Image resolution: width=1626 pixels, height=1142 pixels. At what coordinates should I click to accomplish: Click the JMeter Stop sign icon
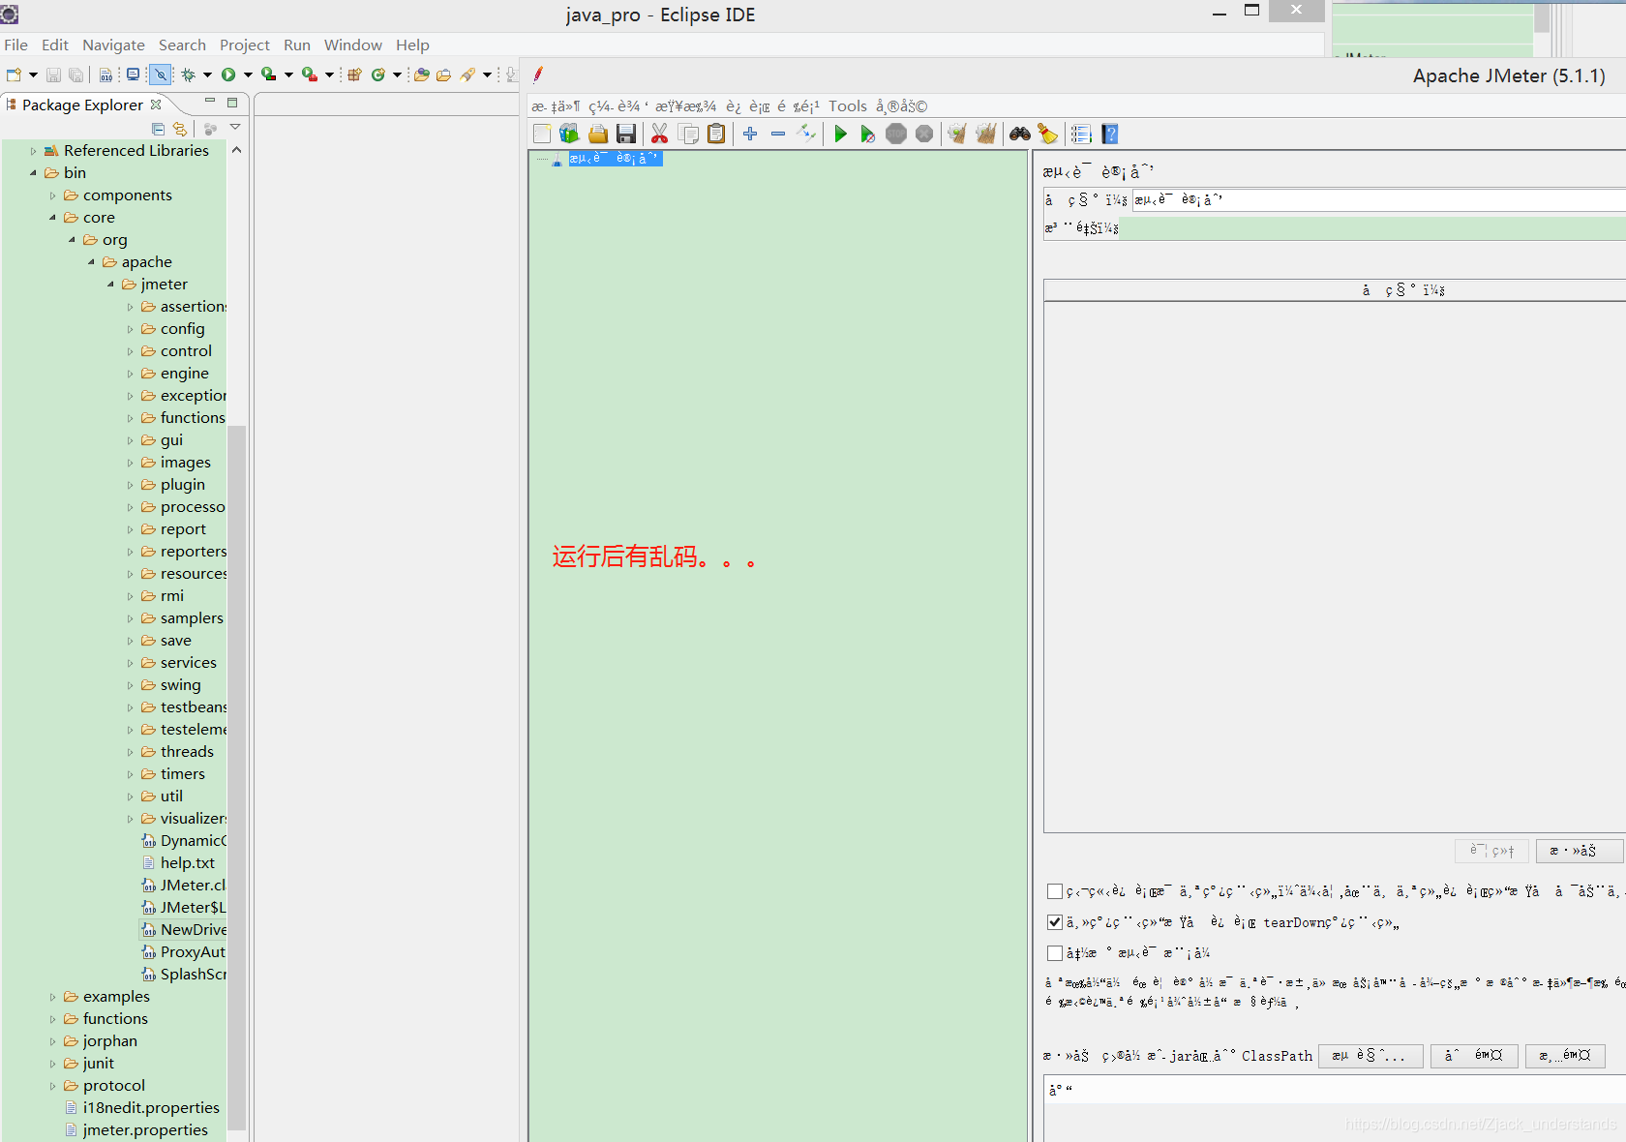(x=896, y=134)
